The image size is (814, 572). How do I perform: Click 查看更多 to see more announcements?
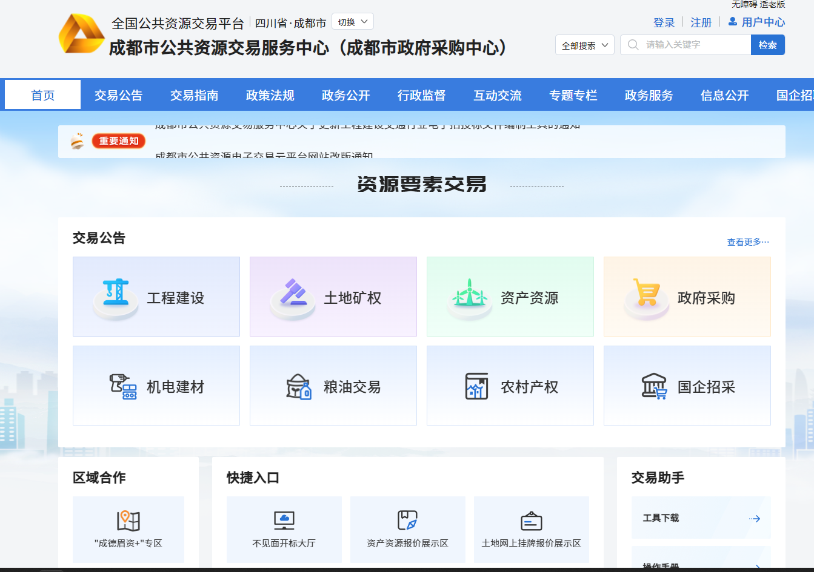tap(747, 242)
